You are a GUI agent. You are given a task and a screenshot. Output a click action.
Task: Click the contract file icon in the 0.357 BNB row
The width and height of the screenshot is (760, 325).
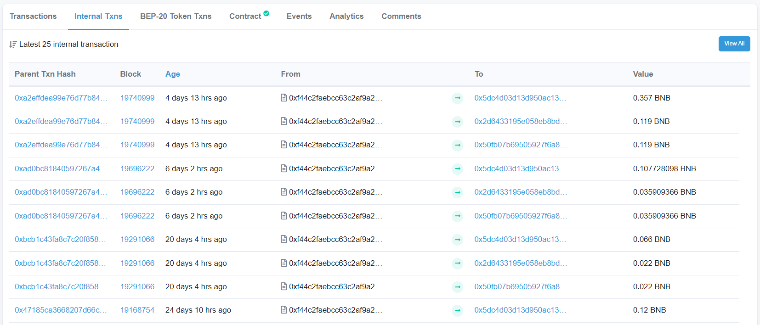click(284, 98)
